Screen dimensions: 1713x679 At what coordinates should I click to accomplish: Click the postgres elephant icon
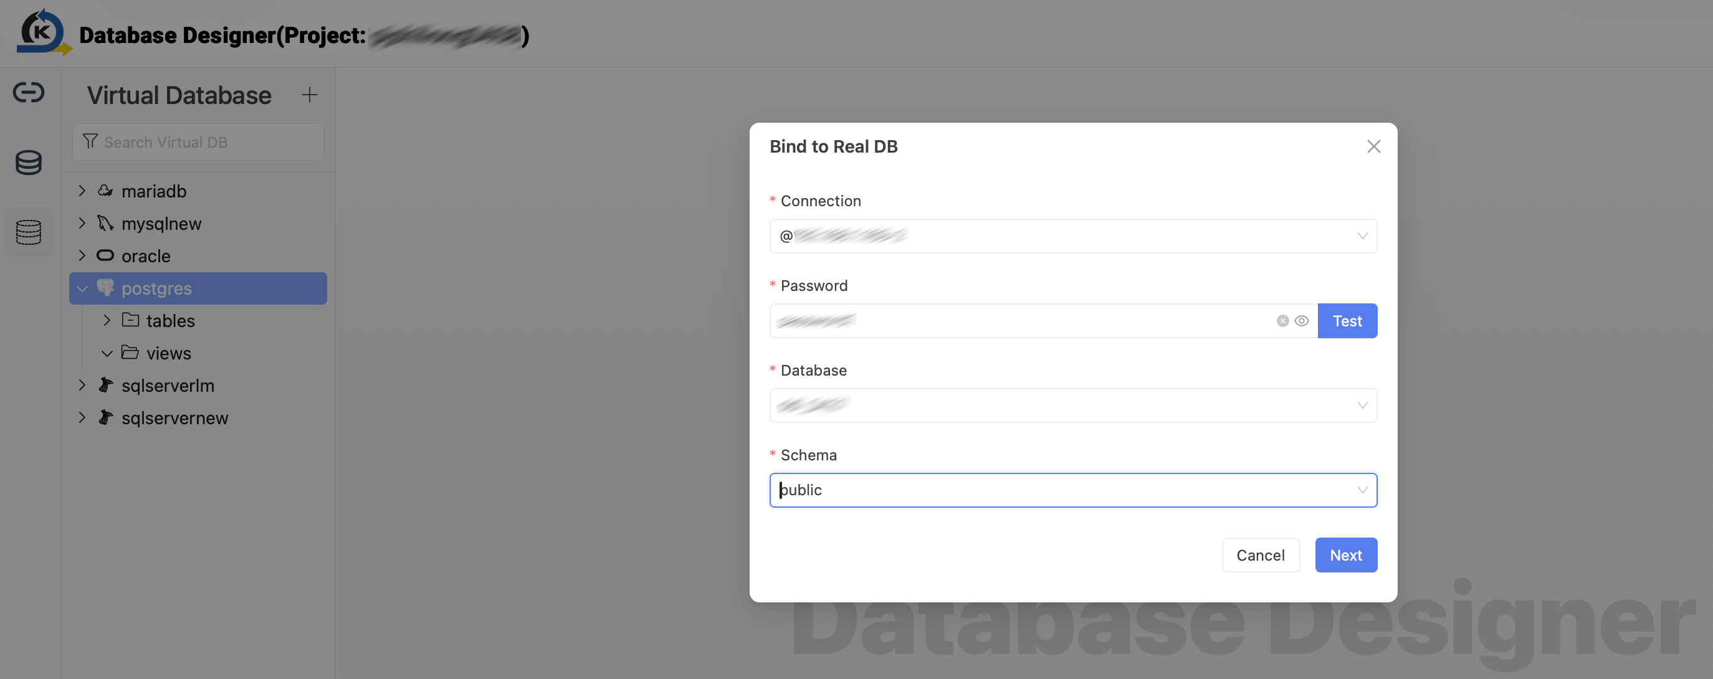[105, 288]
